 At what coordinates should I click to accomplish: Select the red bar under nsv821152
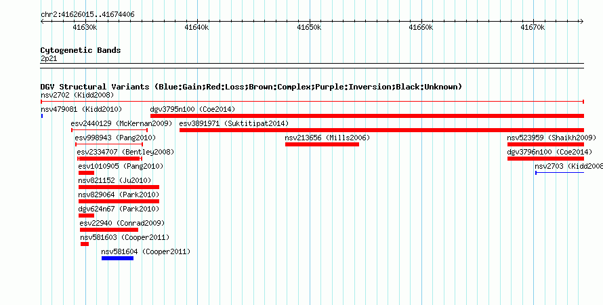pos(119,187)
